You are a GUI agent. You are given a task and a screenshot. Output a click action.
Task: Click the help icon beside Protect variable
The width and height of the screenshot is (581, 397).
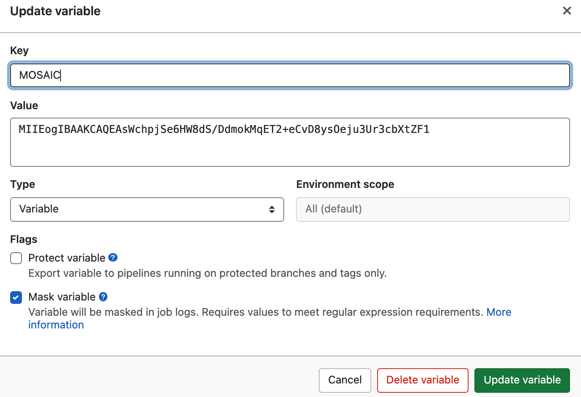[x=113, y=257]
